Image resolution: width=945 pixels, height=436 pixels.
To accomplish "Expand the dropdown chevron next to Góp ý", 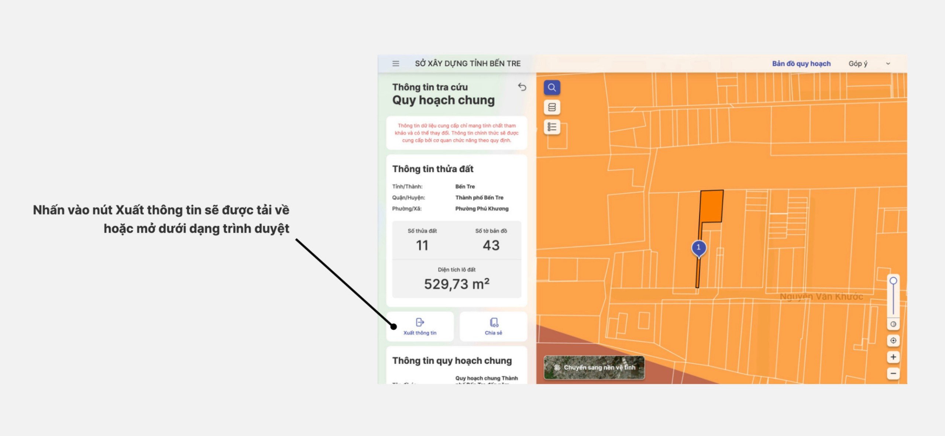I will pyautogui.click(x=889, y=63).
